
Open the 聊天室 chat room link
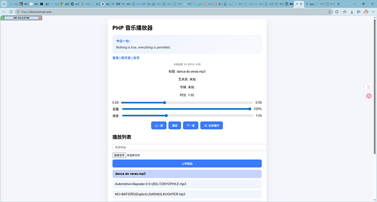pos(126,58)
